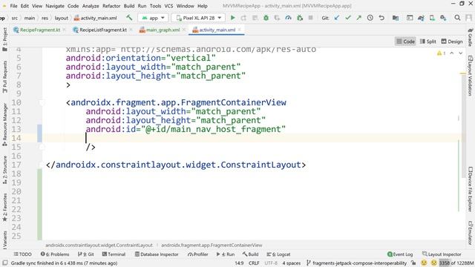Run the app with green play button
Screen dimensions: 475x267
point(232,18)
